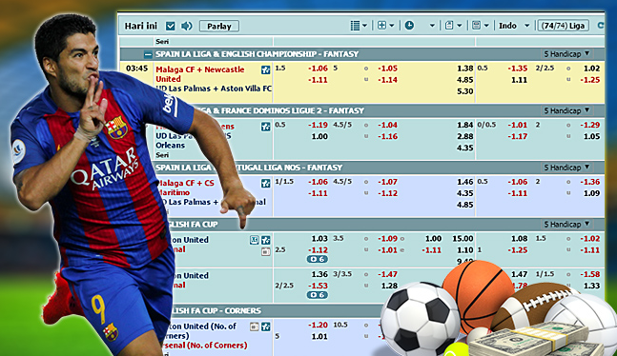The height and width of the screenshot is (356, 617).
Task: Select first-half odds -1.17
Action: [518, 136]
